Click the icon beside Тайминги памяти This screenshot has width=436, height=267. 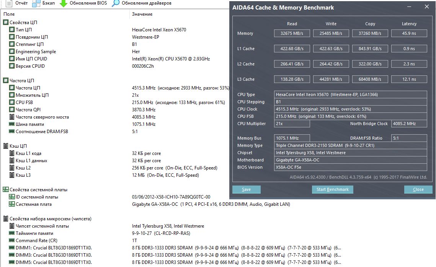pos(12,233)
